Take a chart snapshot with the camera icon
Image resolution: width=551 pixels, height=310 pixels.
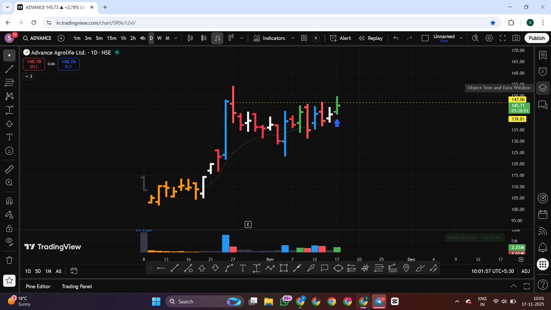(516, 38)
